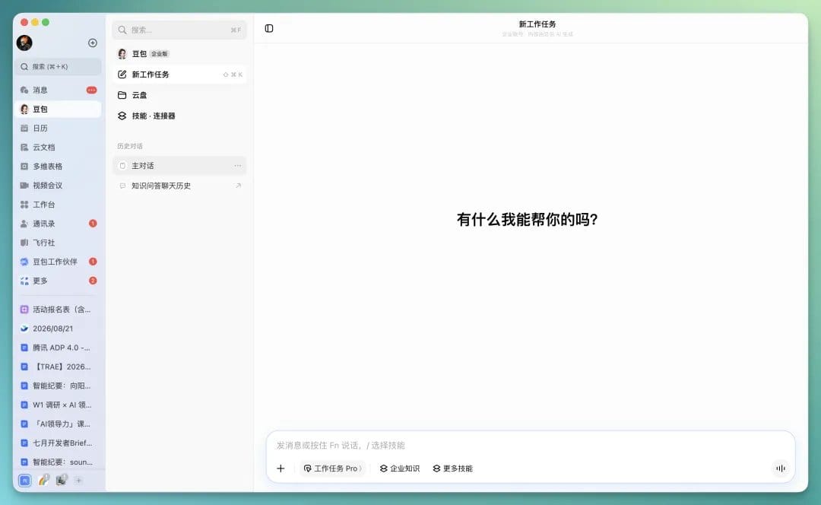Open pinned doc 【TRAE】2026
This screenshot has width=821, height=505.
(x=58, y=367)
